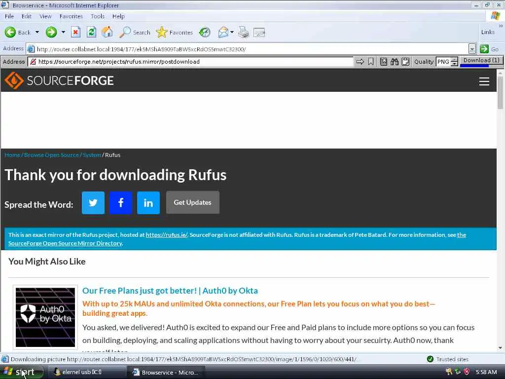Click the bookmark icon in Browservice bar

point(371,62)
